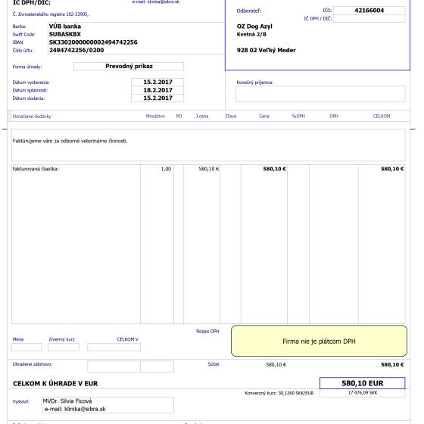424x424 pixels.
Task: Click the issuer e-mail klinika@sibra.sk at the bottom
Action: coord(75,409)
